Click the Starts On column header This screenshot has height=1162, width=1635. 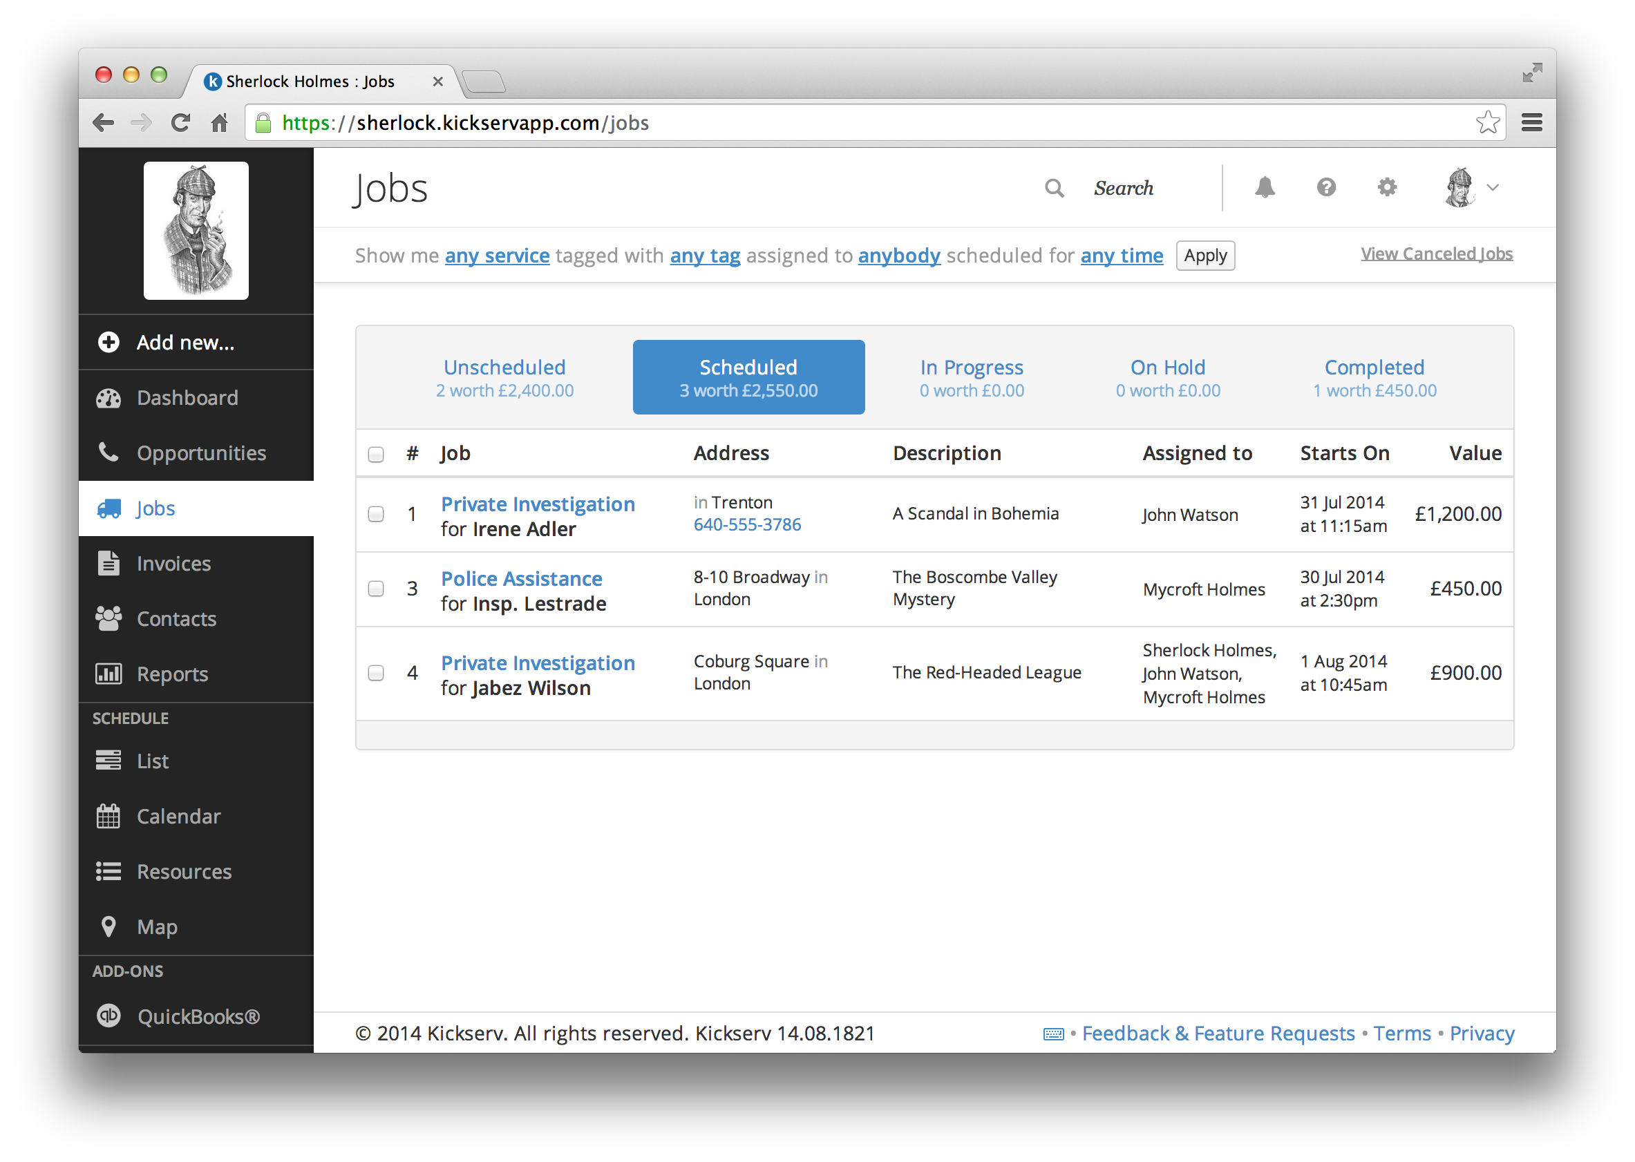[1345, 453]
